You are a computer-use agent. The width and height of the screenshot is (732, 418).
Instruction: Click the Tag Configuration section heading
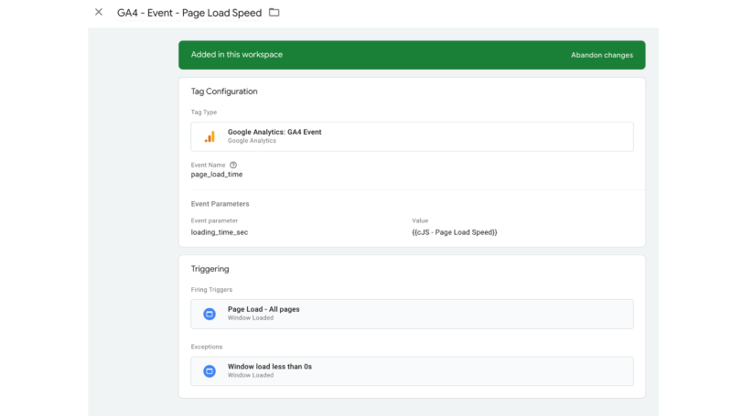click(224, 91)
